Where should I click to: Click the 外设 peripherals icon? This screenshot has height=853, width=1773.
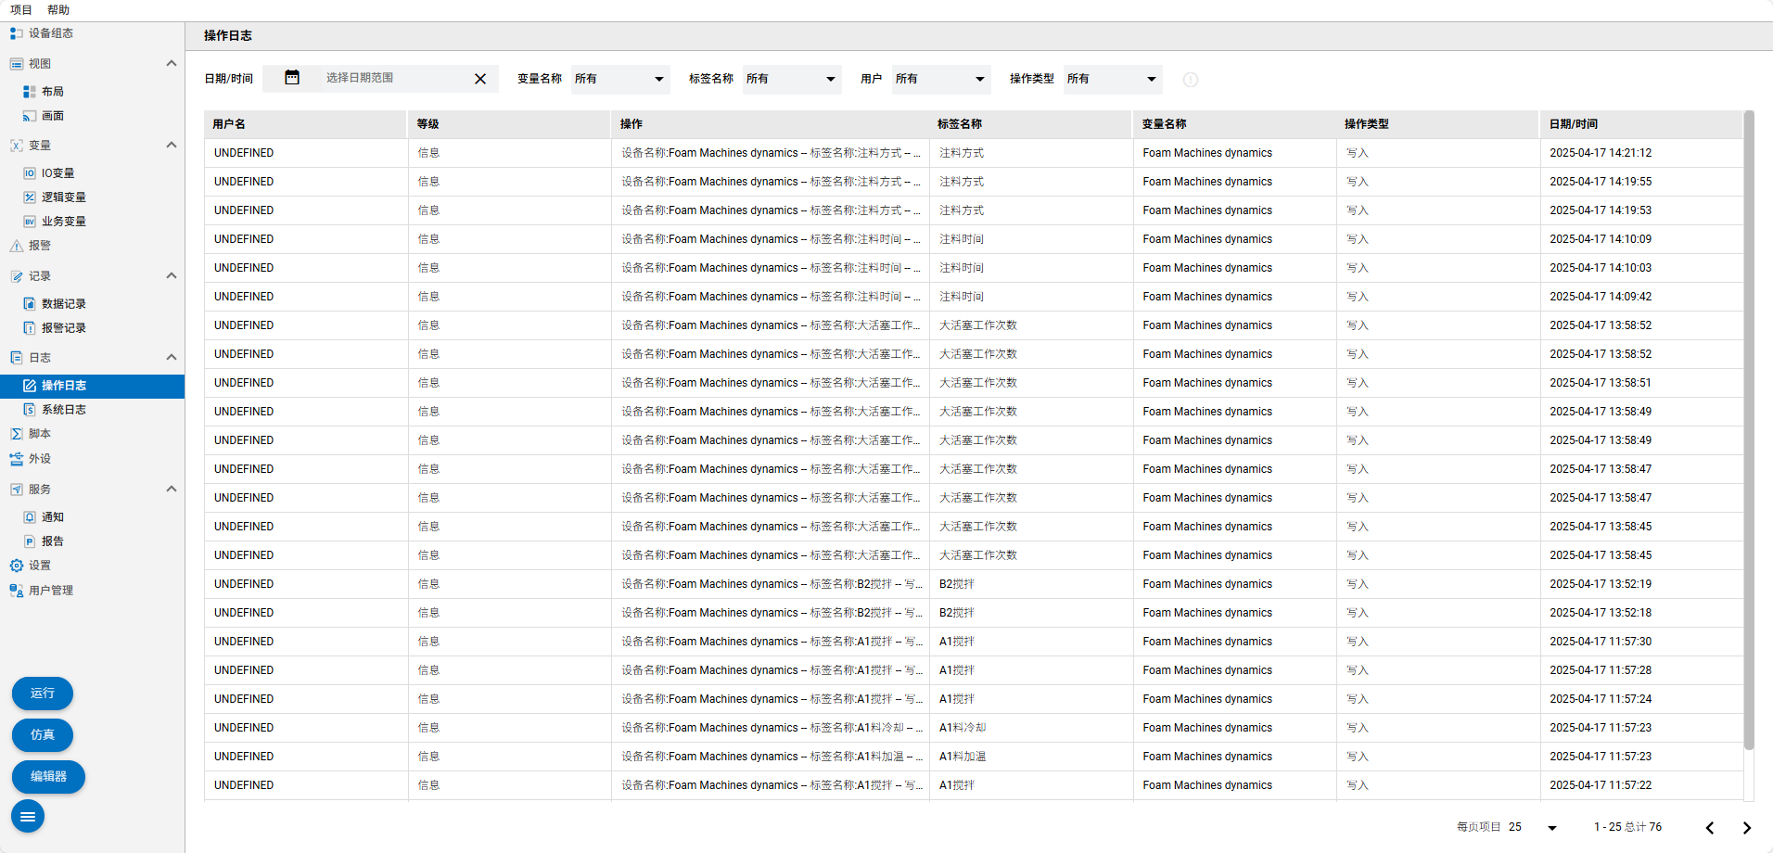click(16, 459)
